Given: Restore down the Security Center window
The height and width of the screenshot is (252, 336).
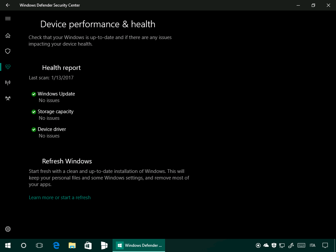Looking at the screenshot, I should coord(313,5).
